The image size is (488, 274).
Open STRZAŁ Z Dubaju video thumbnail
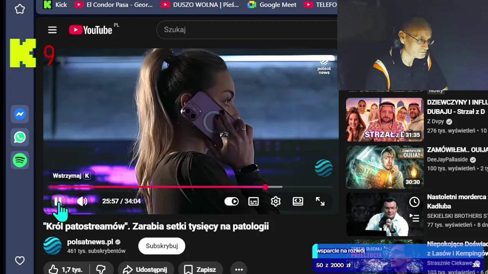point(385,119)
